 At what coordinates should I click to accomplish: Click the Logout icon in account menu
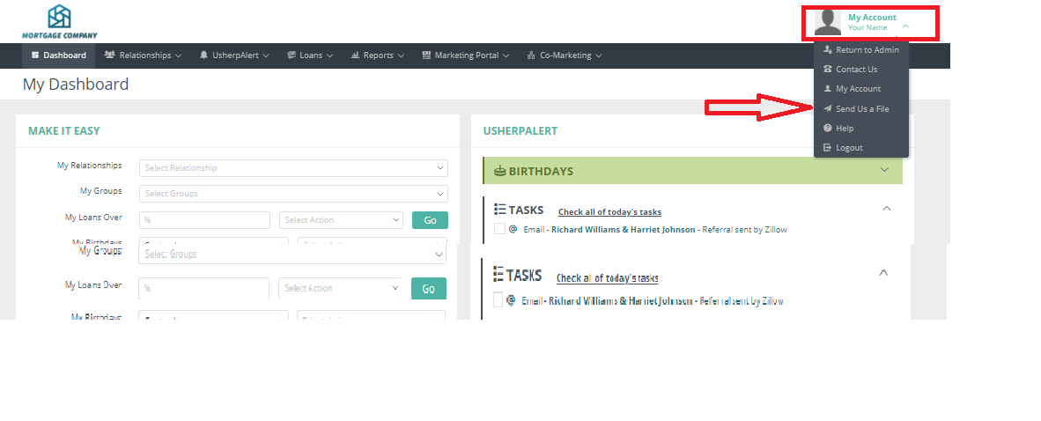click(827, 148)
